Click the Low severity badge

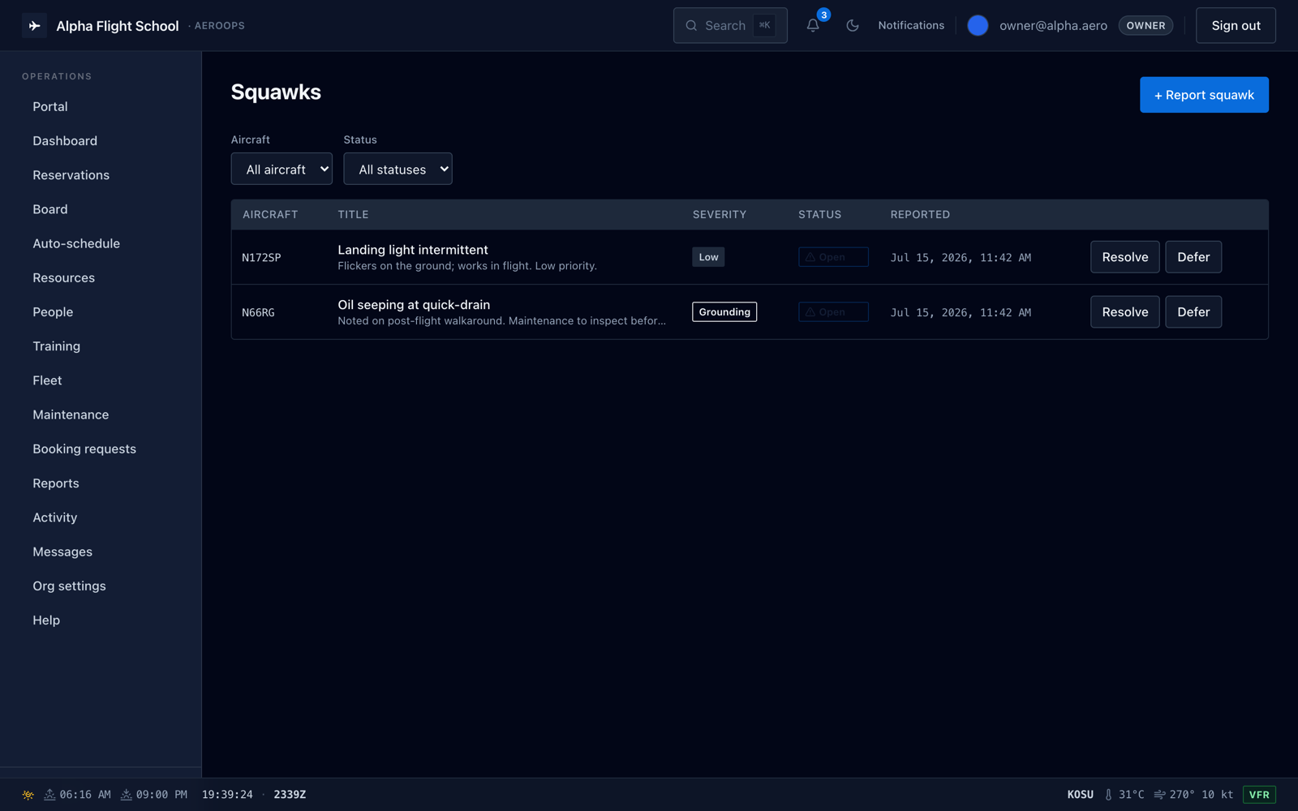(x=708, y=257)
